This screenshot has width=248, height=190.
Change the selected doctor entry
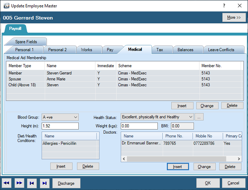click(204, 167)
